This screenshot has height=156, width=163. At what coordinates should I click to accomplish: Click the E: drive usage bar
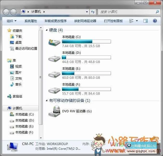pyautogui.click(x=86, y=73)
